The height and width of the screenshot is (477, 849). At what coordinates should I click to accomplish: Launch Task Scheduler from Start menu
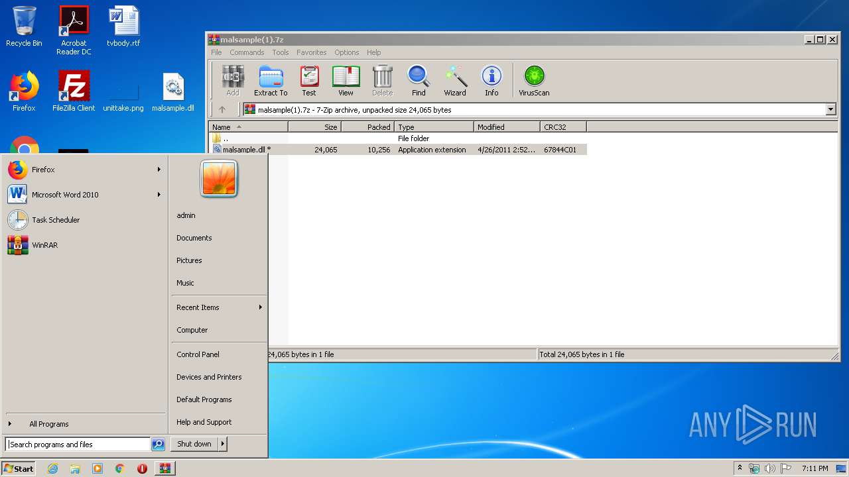coord(84,220)
